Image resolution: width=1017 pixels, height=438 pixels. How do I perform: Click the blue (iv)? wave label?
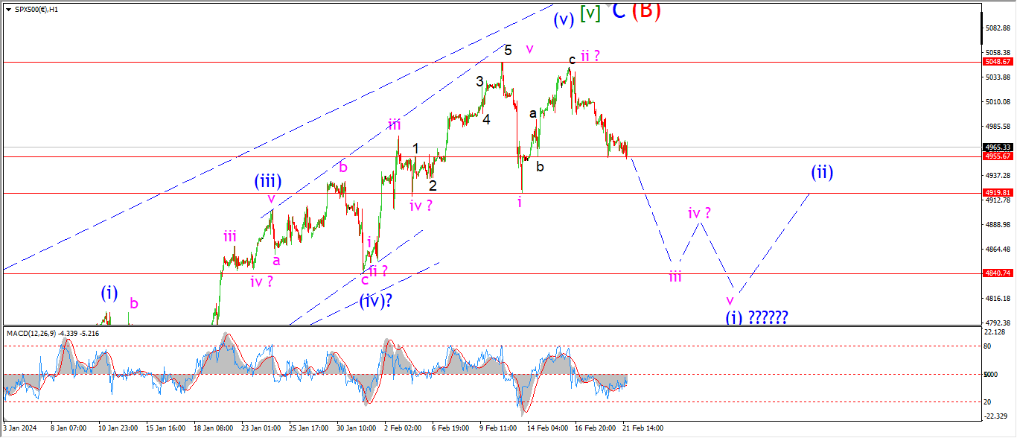coord(376,302)
